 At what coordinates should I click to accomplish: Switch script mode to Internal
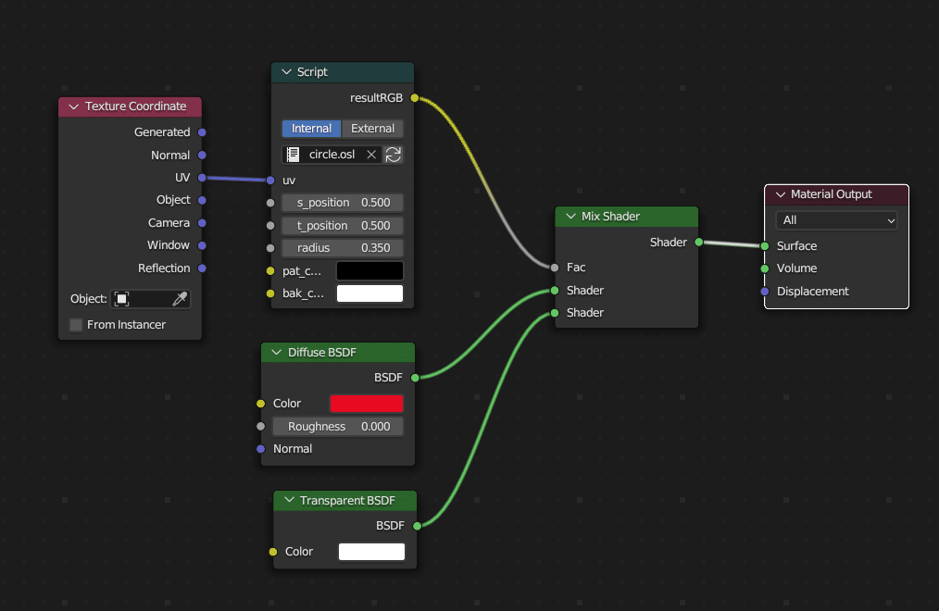point(311,129)
